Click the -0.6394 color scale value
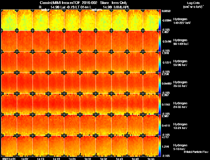210x160 pixels. [166, 20]
